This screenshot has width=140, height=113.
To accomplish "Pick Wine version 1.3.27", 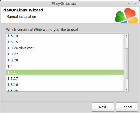I will click(65, 54).
